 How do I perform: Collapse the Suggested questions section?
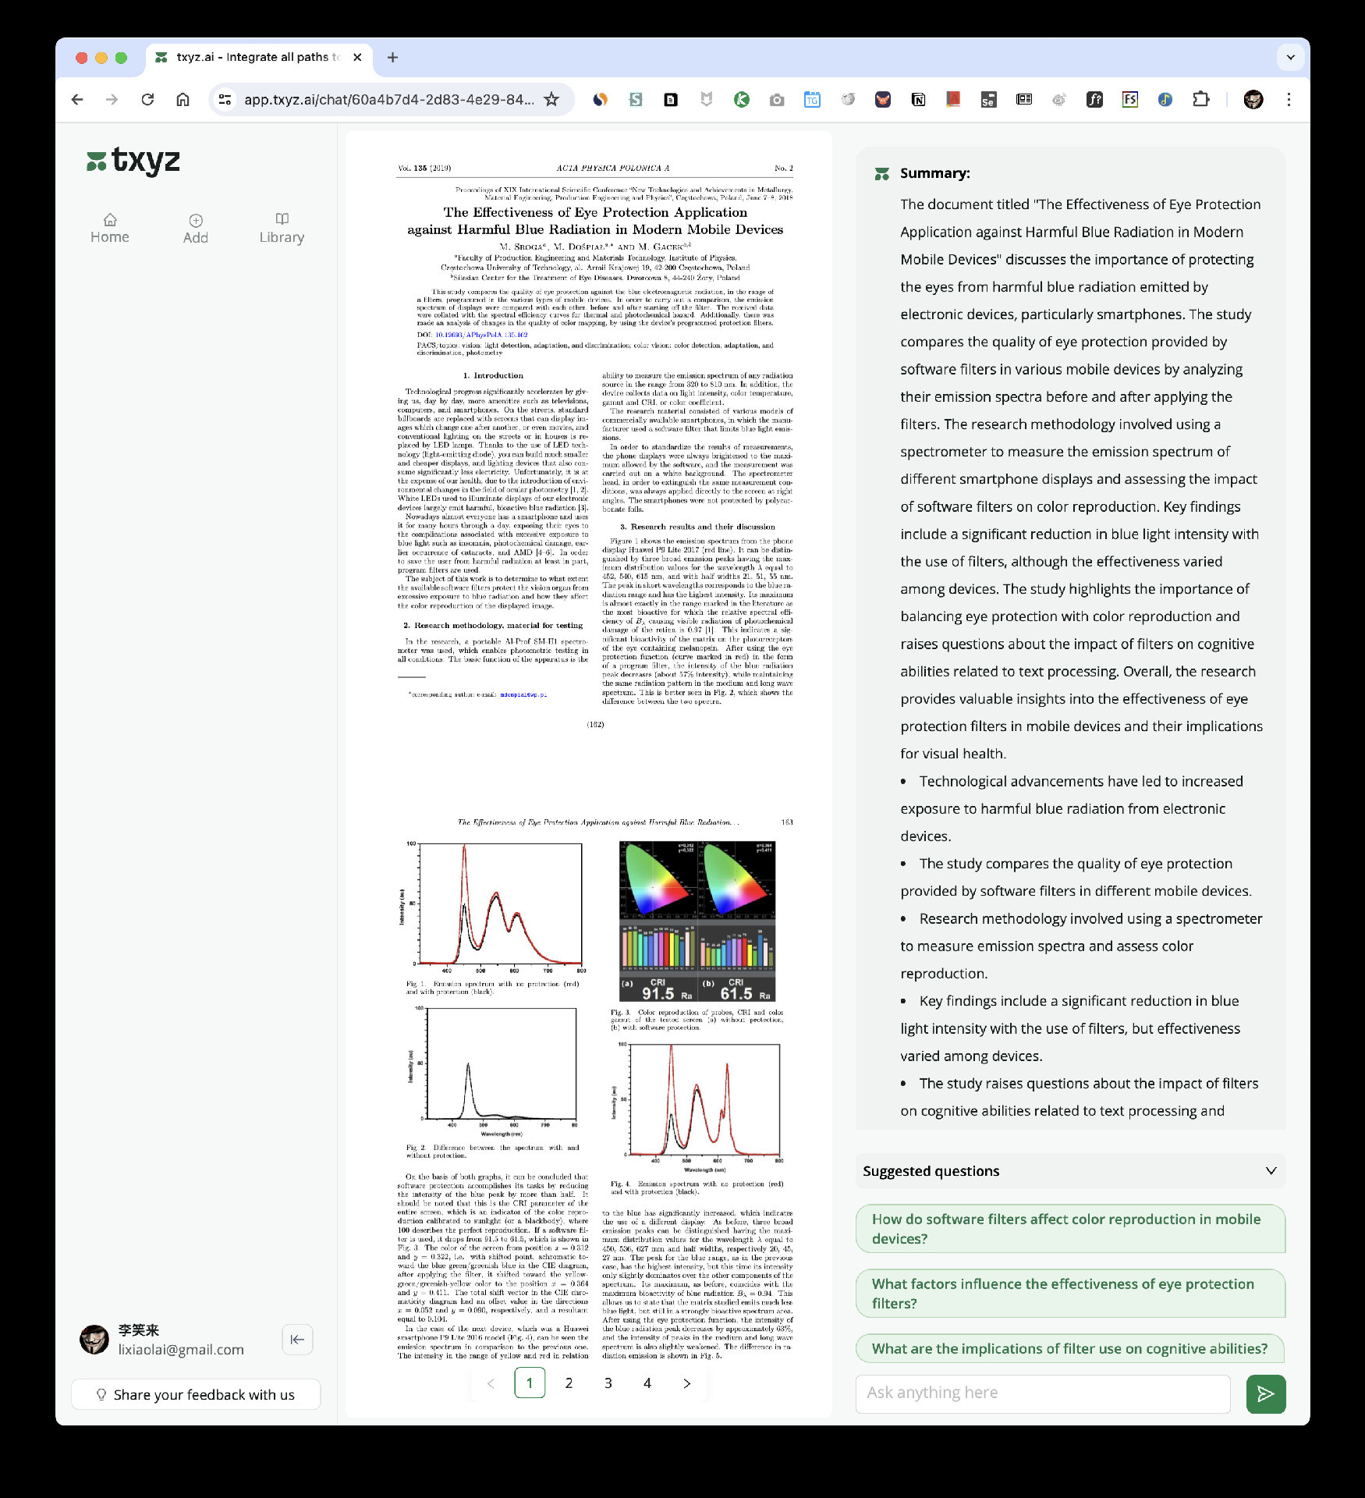pyautogui.click(x=1271, y=1171)
